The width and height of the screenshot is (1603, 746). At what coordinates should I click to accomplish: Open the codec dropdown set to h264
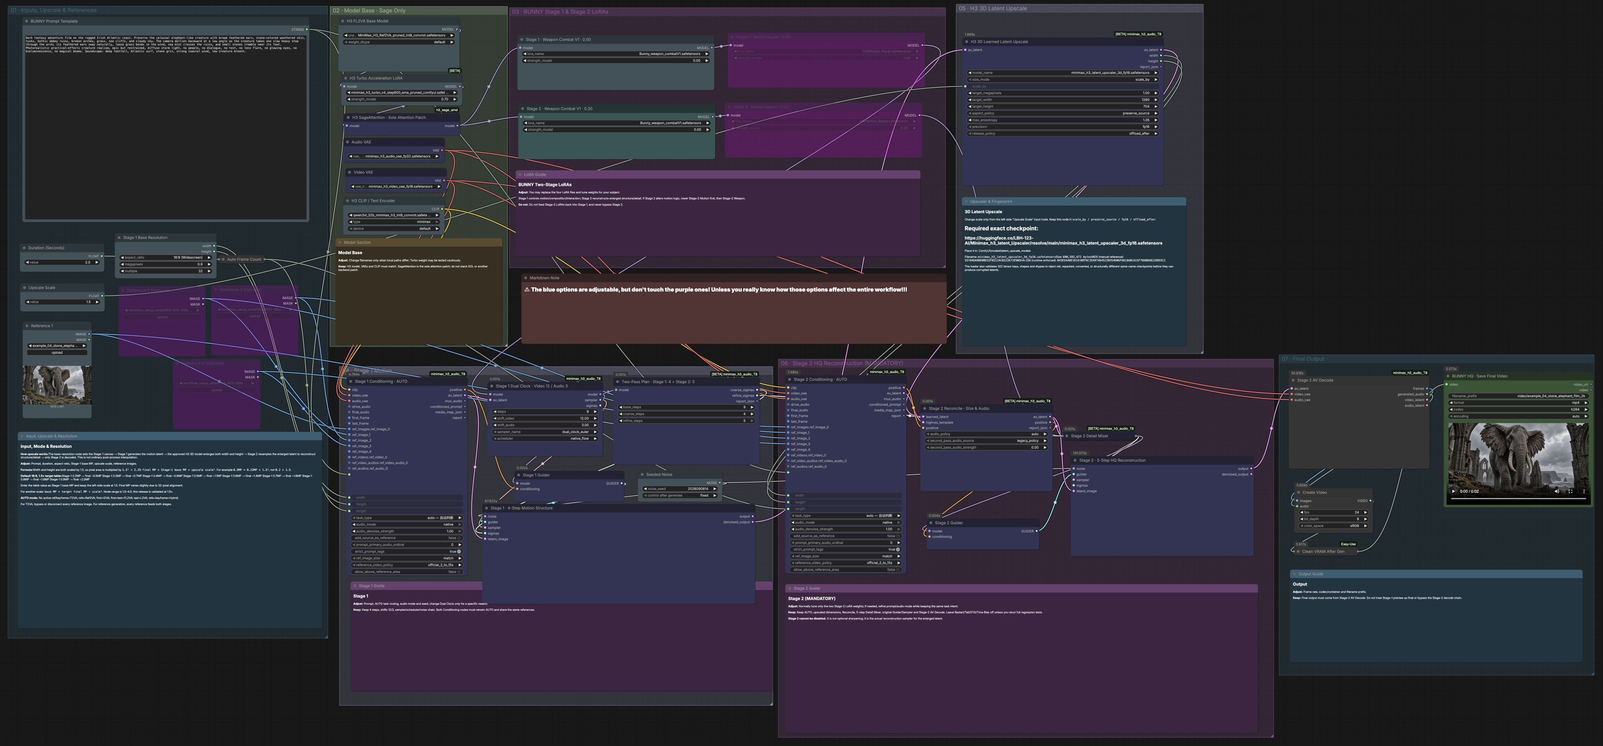pos(1519,410)
